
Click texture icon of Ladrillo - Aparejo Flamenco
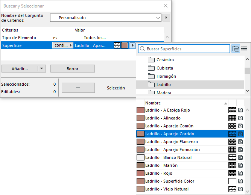[x=240, y=142]
